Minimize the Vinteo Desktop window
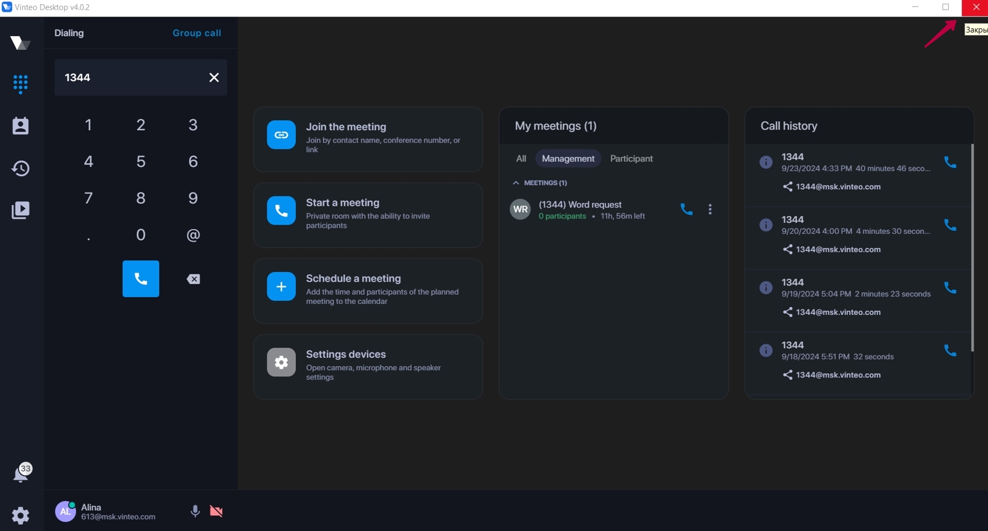This screenshot has height=531, width=988. tap(915, 7)
